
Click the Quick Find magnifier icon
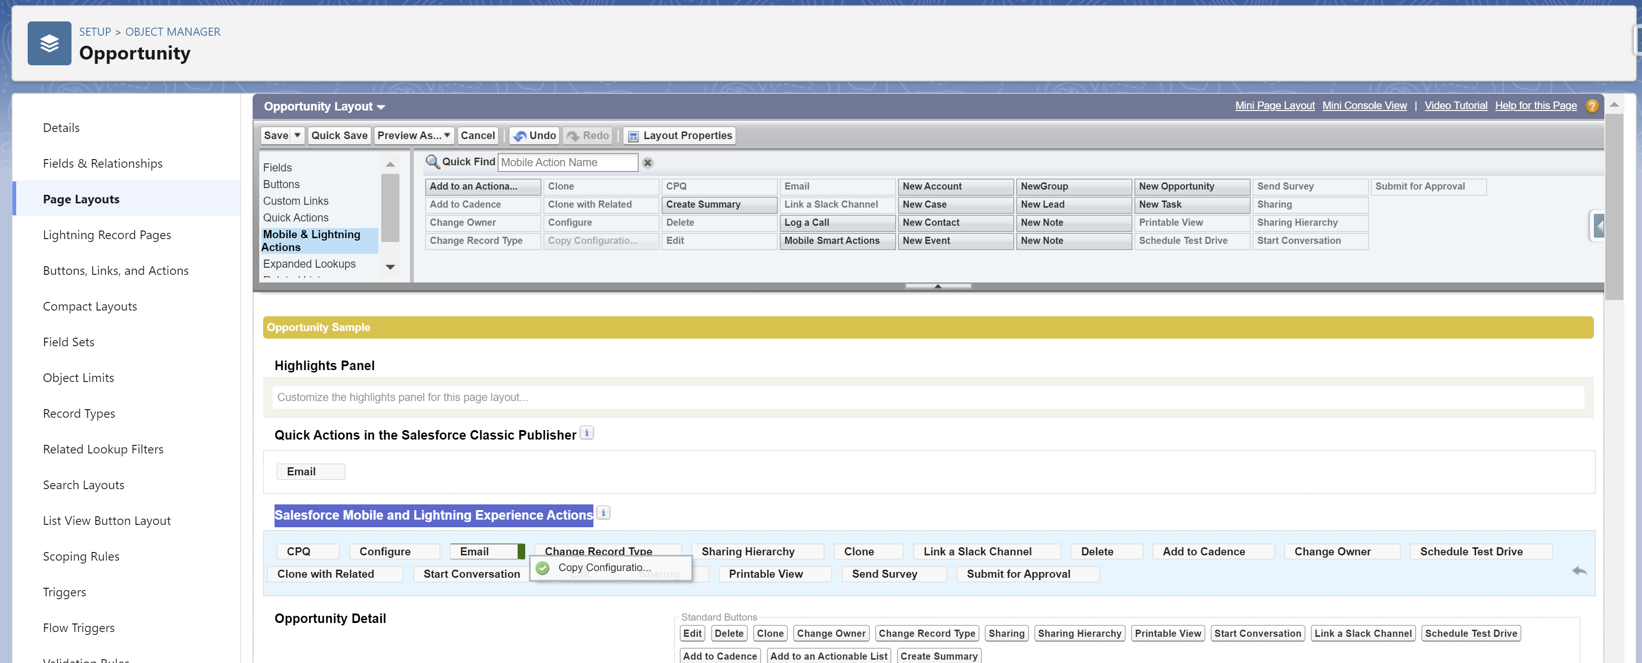(x=432, y=162)
